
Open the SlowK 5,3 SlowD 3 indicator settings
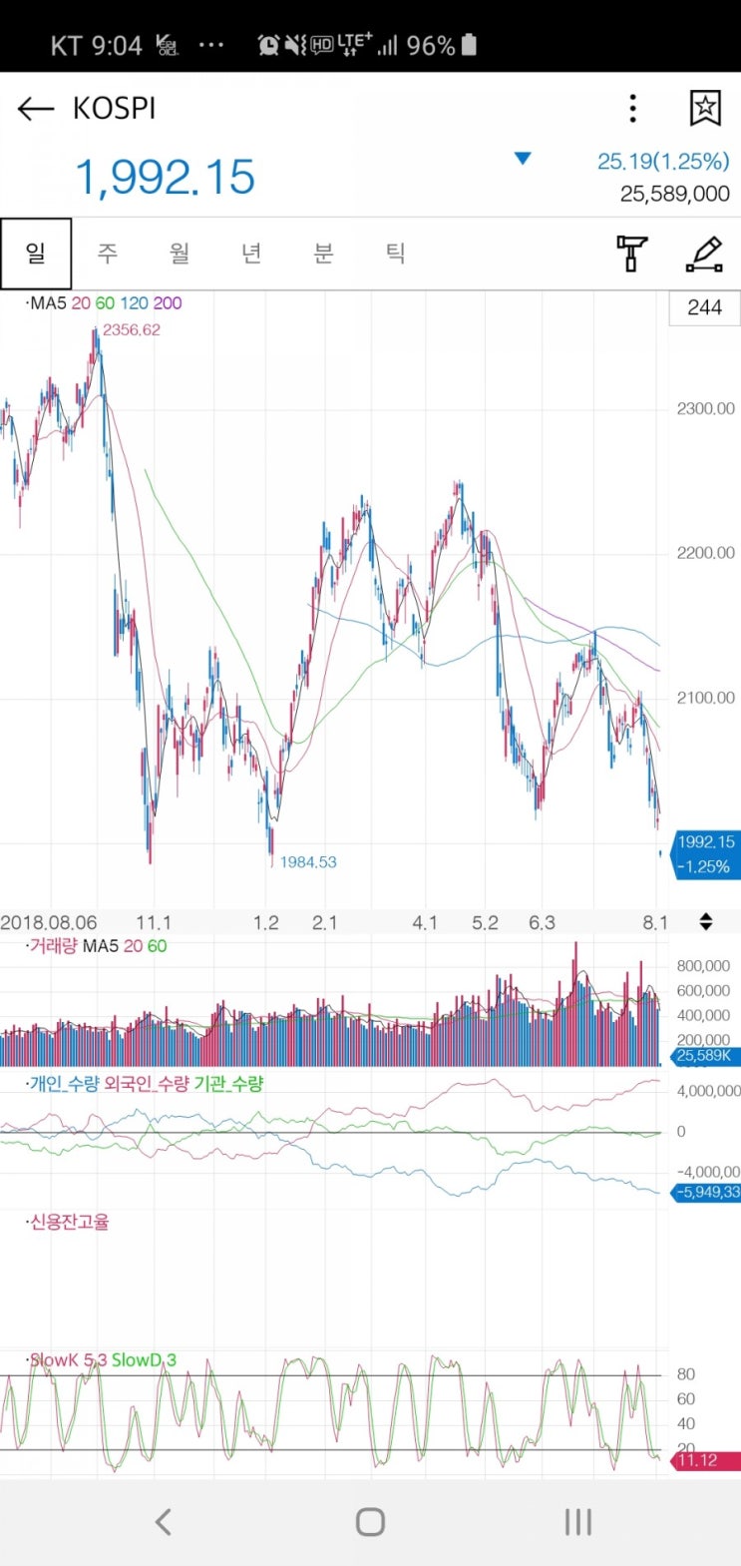(x=102, y=1359)
